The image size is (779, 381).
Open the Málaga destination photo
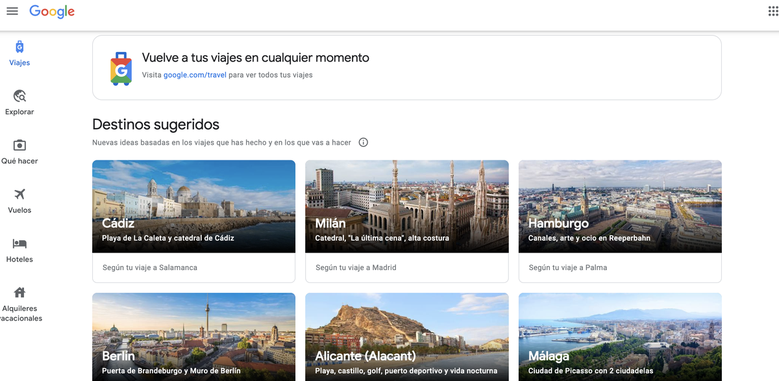(x=620, y=337)
